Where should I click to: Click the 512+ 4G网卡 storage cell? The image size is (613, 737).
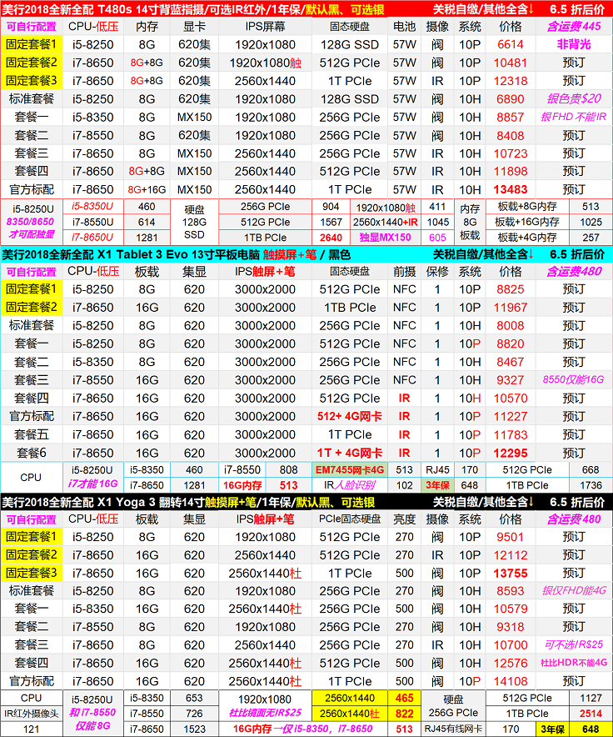click(x=349, y=416)
